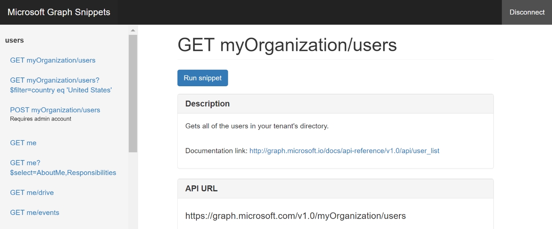The width and height of the screenshot is (552, 229).
Task: Run the snippet with the blue button
Action: click(x=202, y=78)
